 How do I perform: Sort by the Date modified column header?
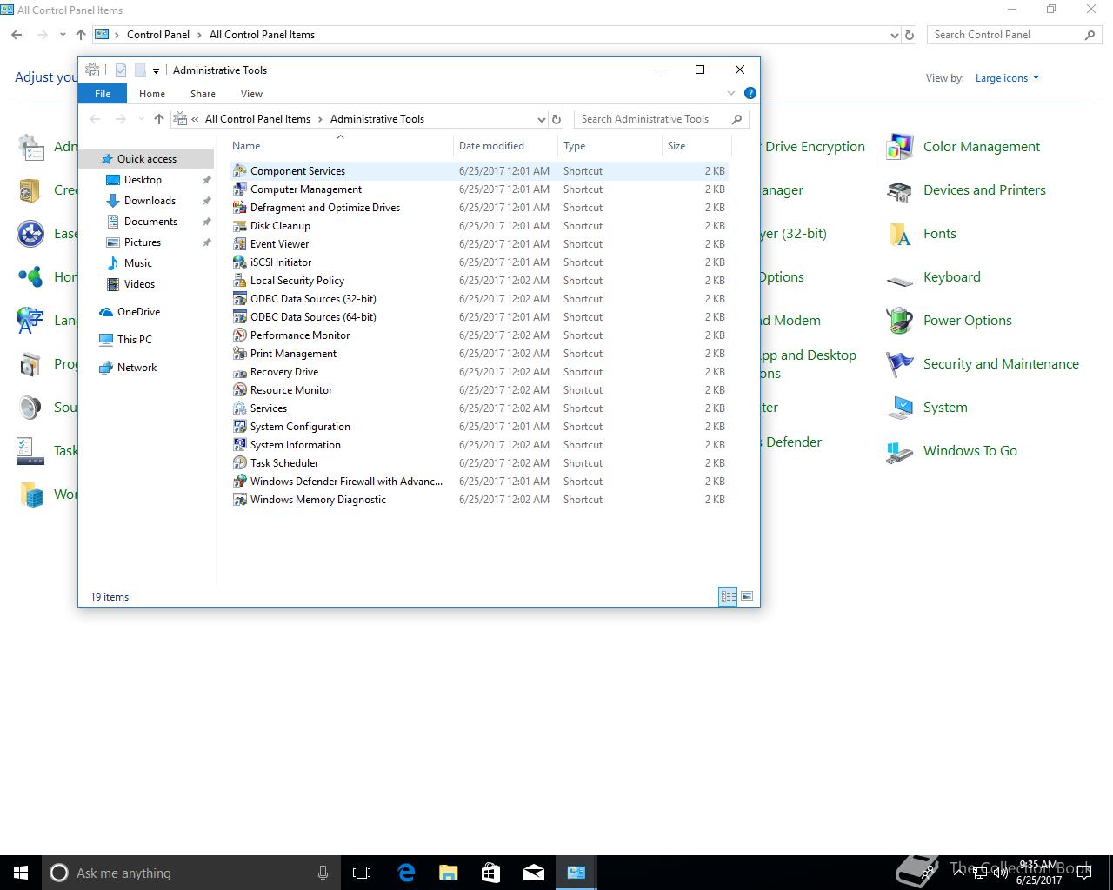505,146
